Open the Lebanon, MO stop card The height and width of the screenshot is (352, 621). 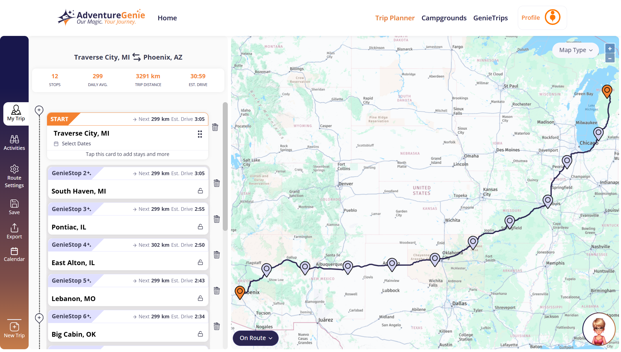pyautogui.click(x=128, y=290)
